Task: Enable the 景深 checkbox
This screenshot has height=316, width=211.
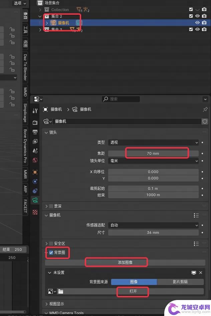Action: (x=51, y=206)
